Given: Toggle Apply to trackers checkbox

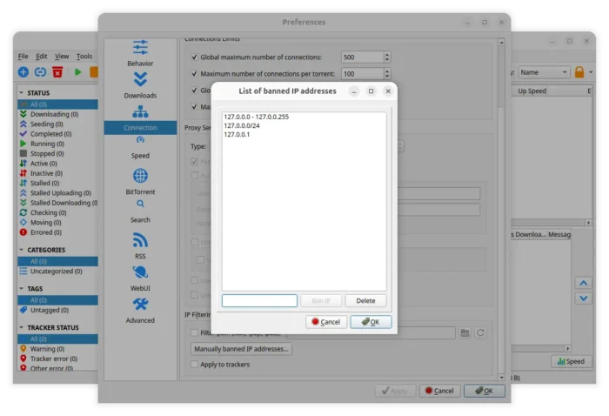Looking at the screenshot, I should pyautogui.click(x=194, y=365).
